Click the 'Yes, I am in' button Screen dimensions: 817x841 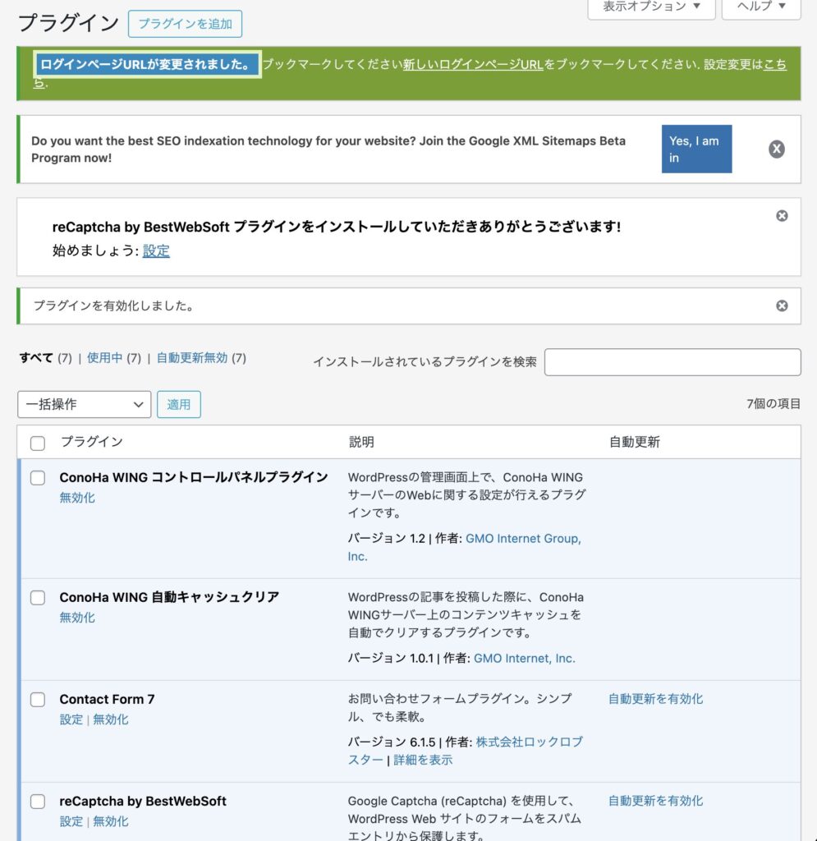point(695,149)
